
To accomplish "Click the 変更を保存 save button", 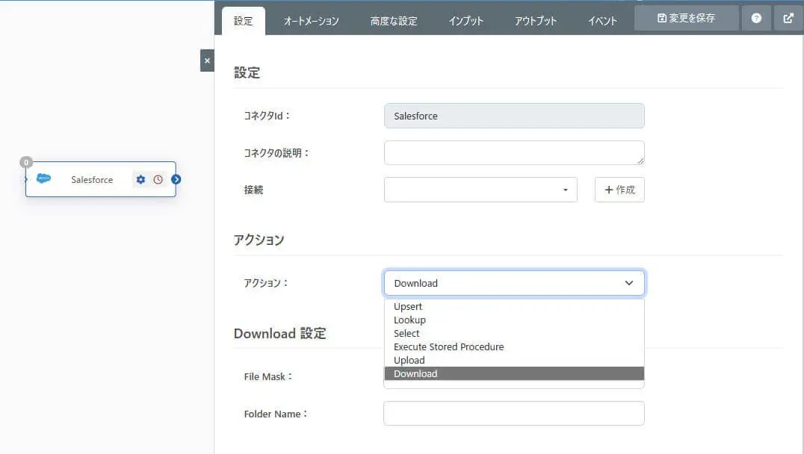I will 686,18.
